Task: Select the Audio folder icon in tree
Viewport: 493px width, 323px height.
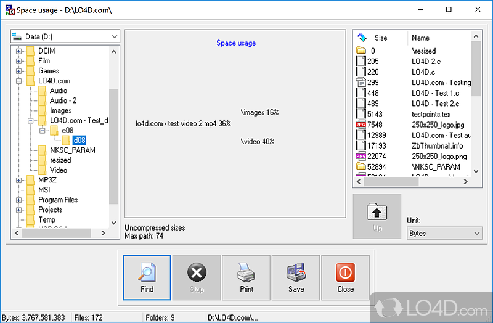Action: [42, 91]
